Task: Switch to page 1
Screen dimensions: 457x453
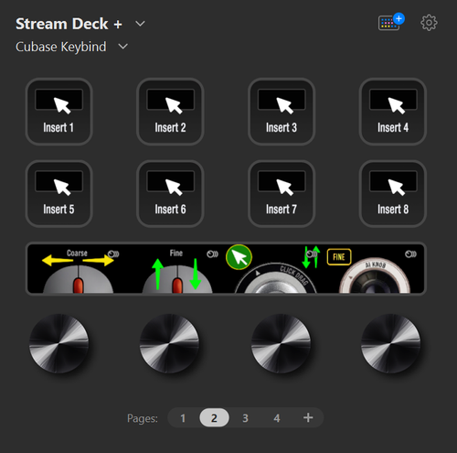Action: (183, 418)
